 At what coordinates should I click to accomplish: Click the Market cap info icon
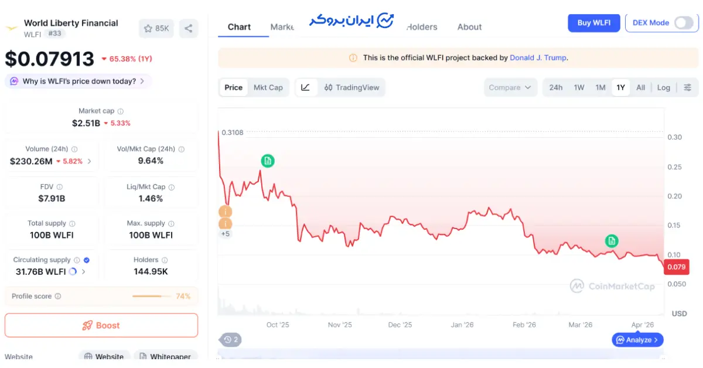(x=121, y=111)
